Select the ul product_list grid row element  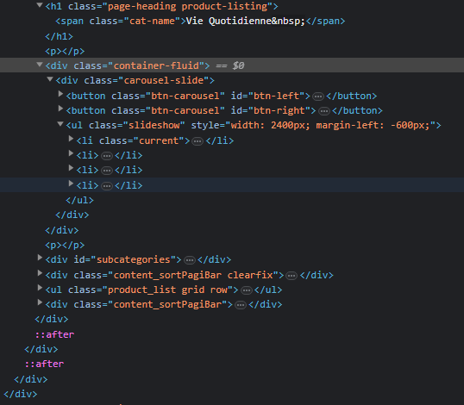click(x=232, y=290)
